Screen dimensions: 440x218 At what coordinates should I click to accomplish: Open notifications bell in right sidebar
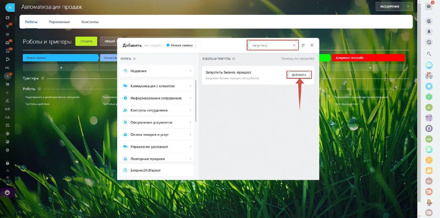429,32
